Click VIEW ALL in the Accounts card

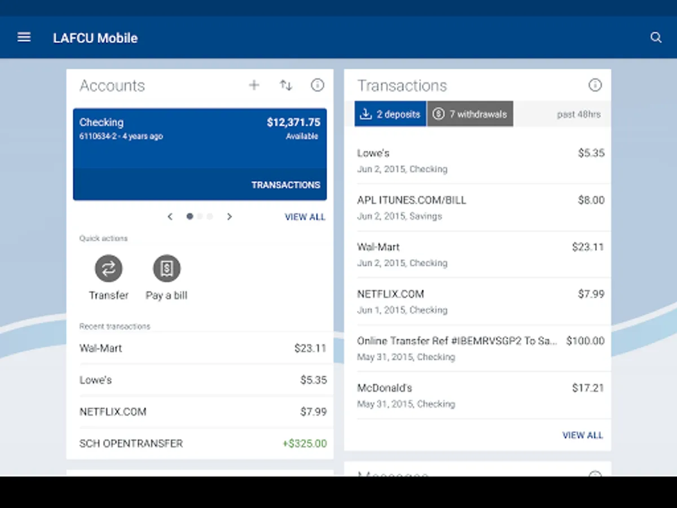(x=305, y=217)
